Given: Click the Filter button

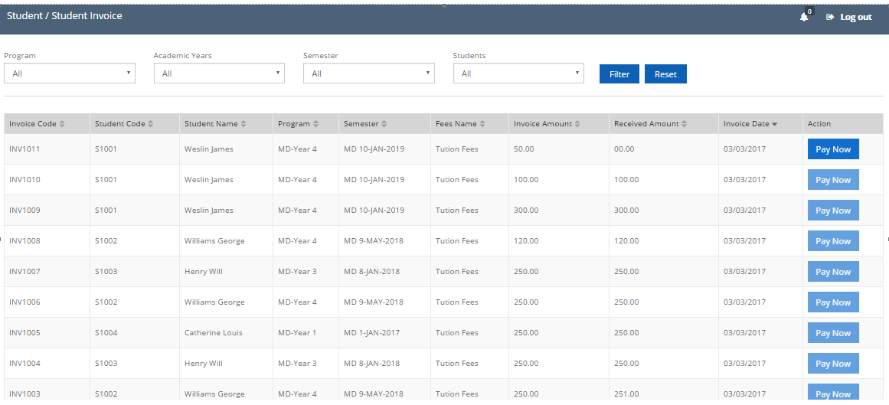Looking at the screenshot, I should [619, 73].
